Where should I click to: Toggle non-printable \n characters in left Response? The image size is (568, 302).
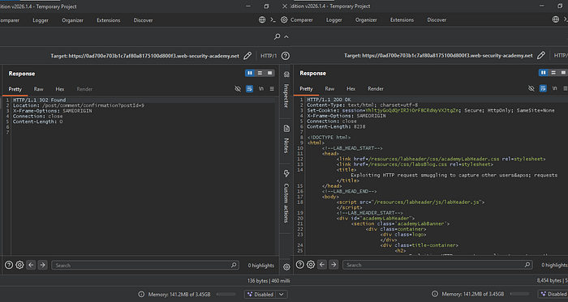[260, 89]
